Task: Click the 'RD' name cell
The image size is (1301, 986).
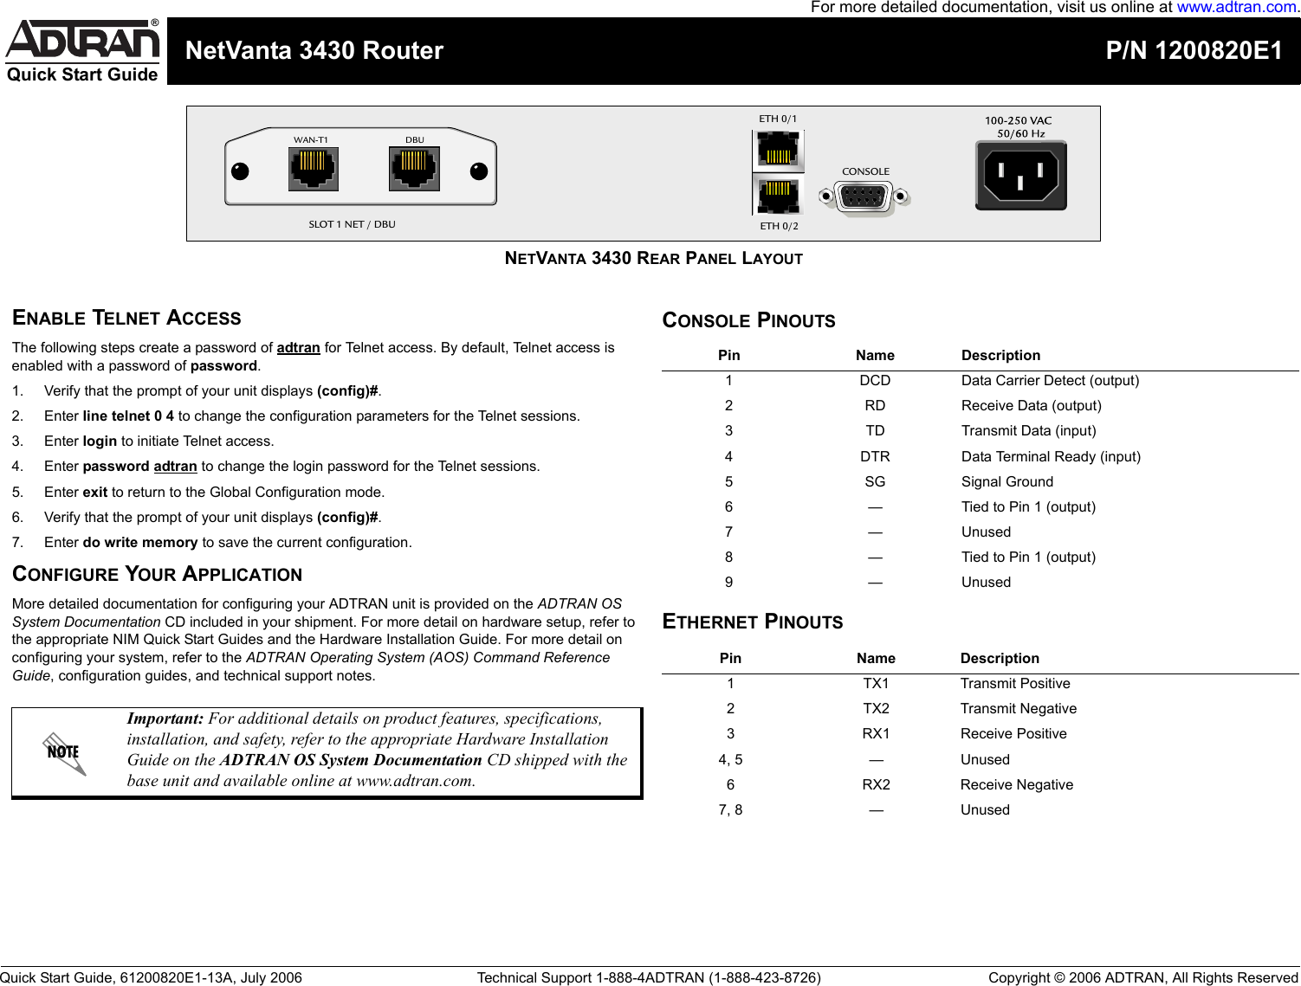Action: pos(875,406)
